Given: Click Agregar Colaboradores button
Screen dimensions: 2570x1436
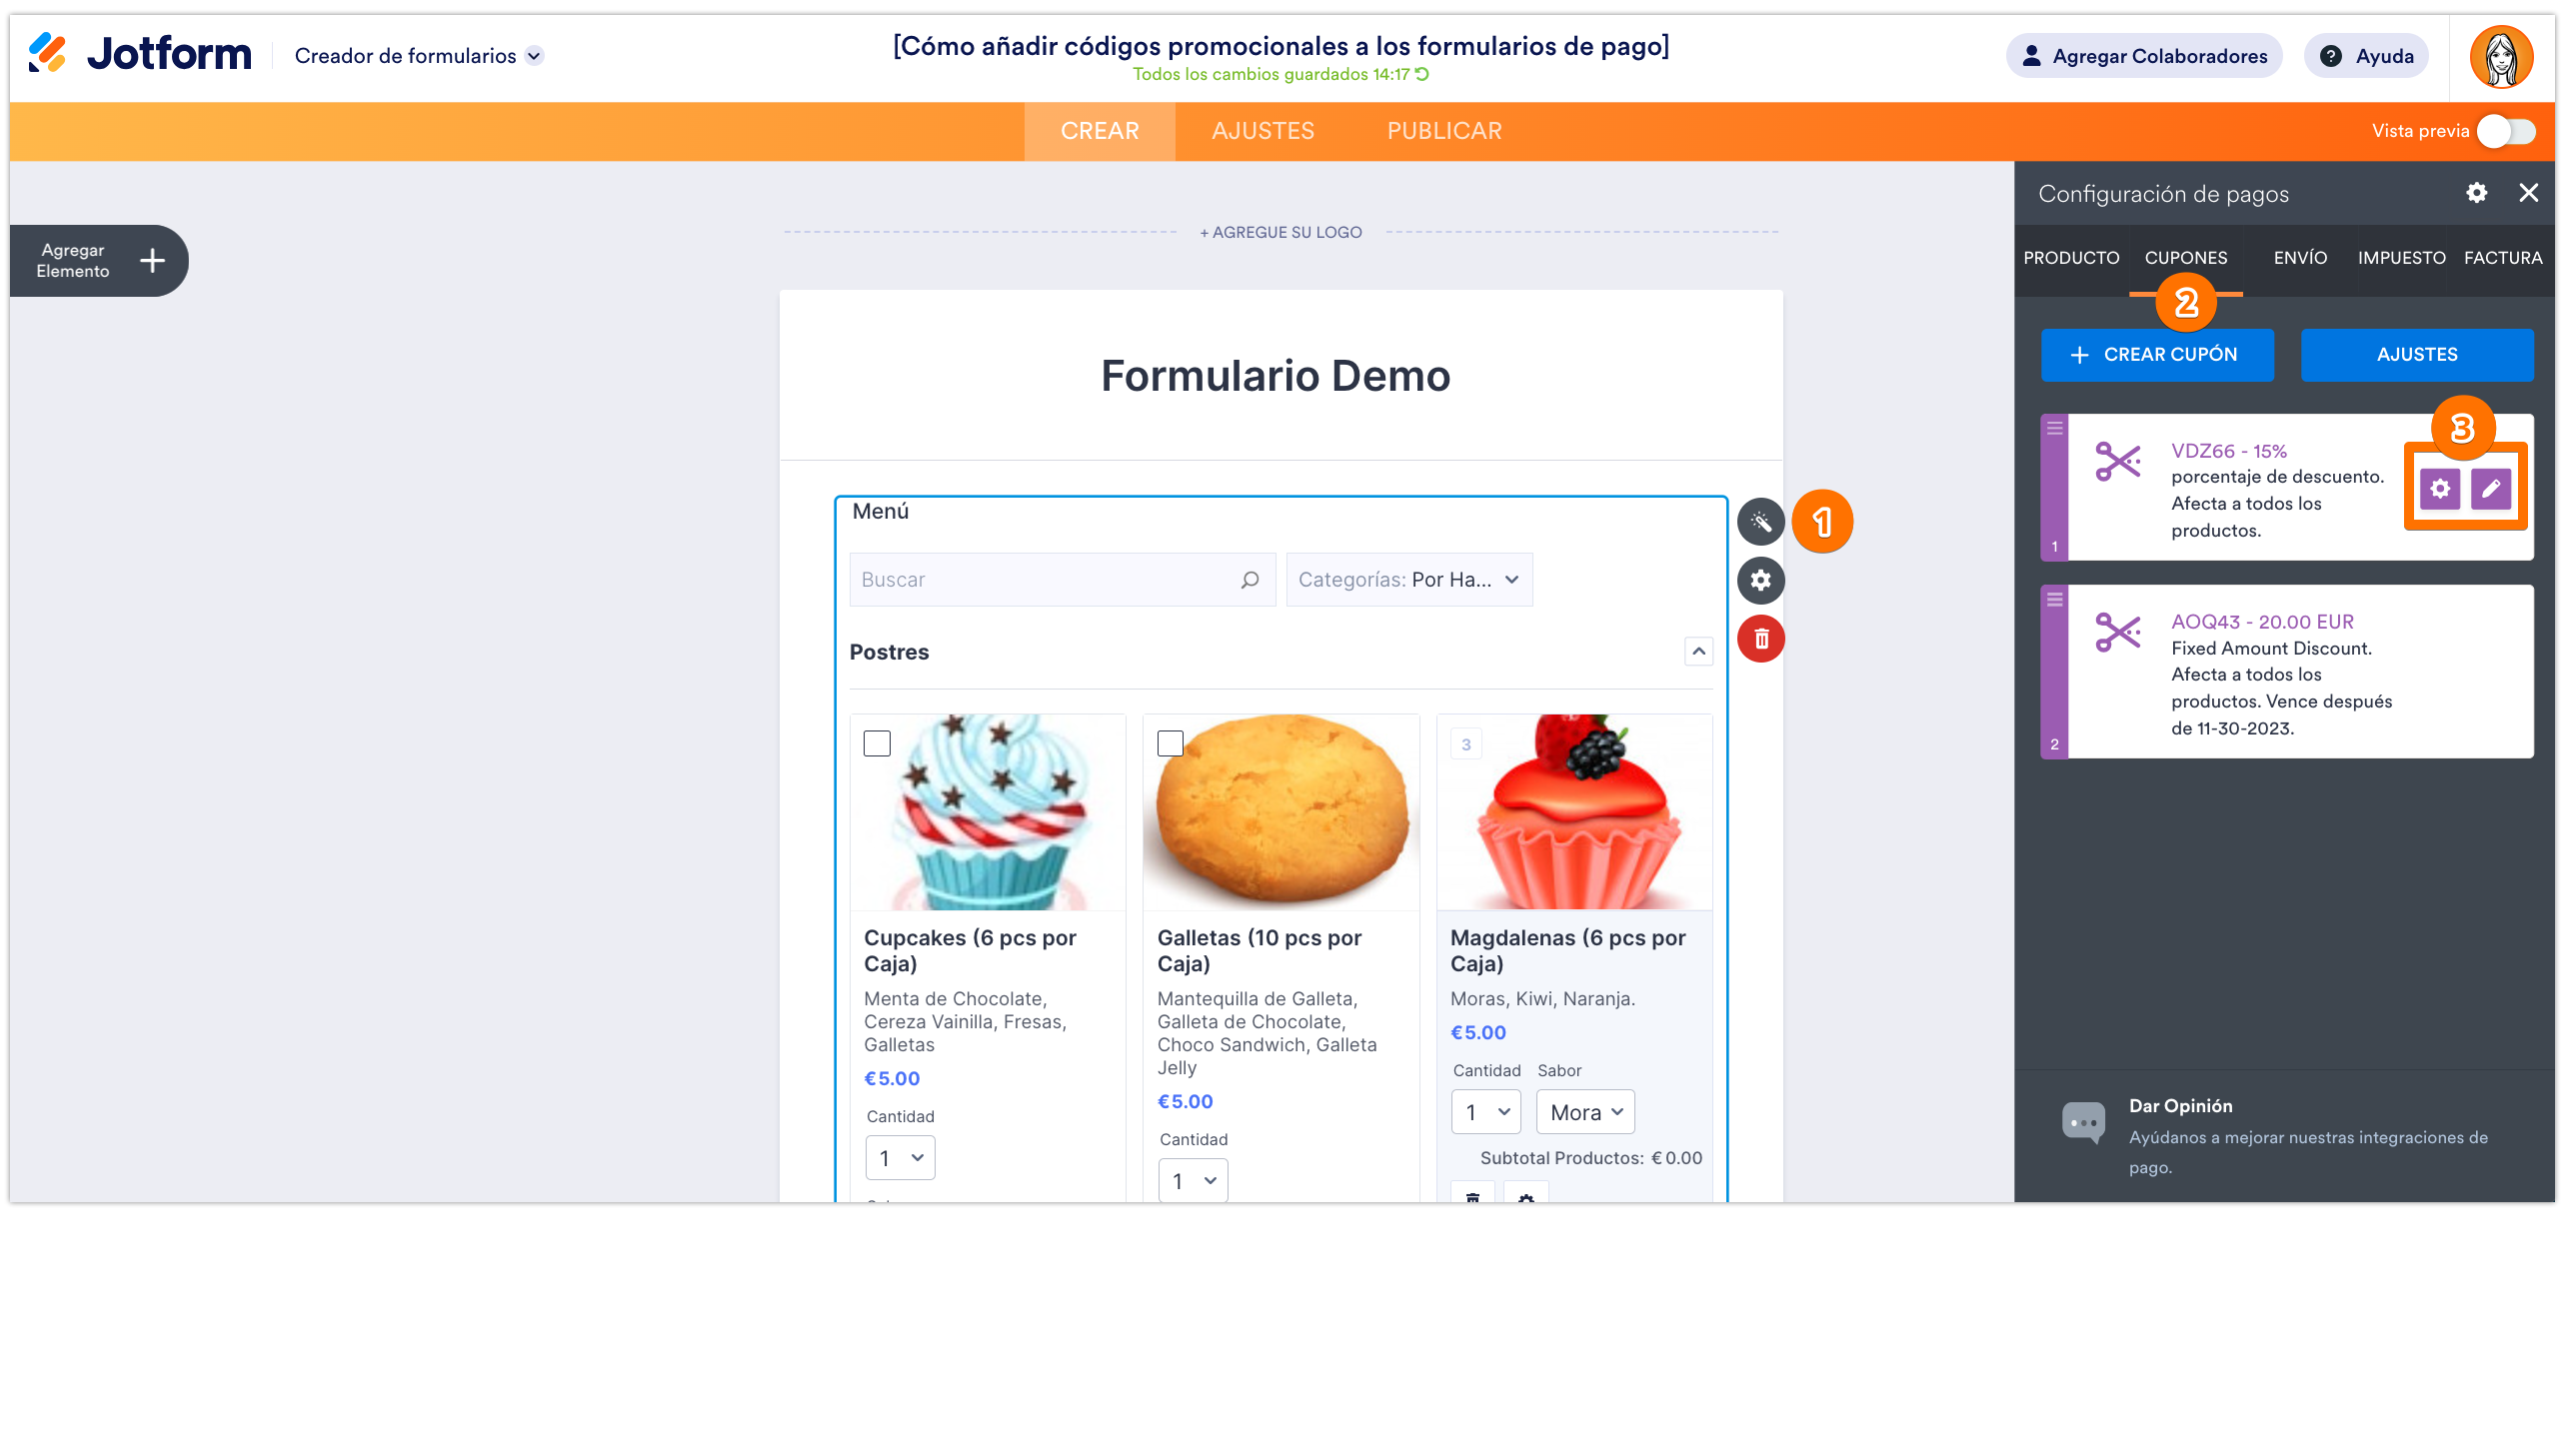Looking at the screenshot, I should point(2143,56).
